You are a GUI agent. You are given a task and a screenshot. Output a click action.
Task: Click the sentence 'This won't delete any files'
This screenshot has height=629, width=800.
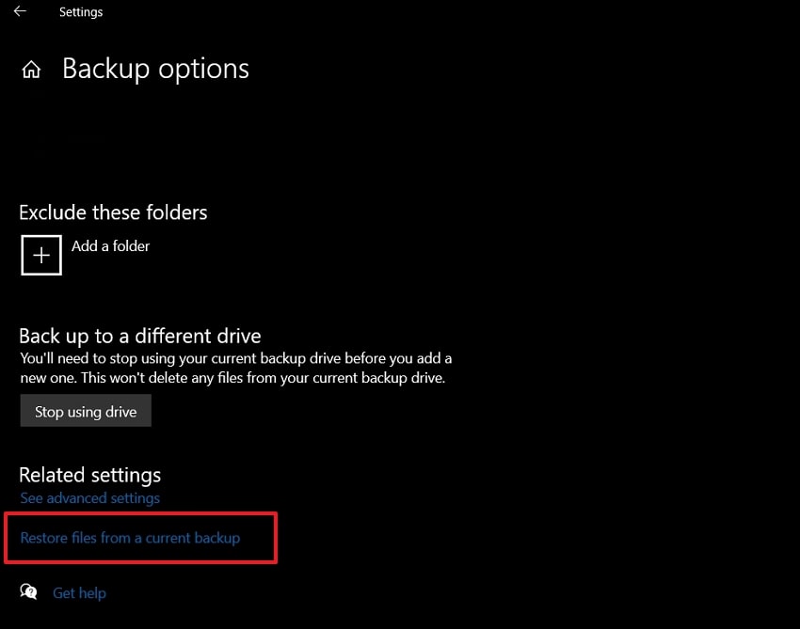[264, 378]
